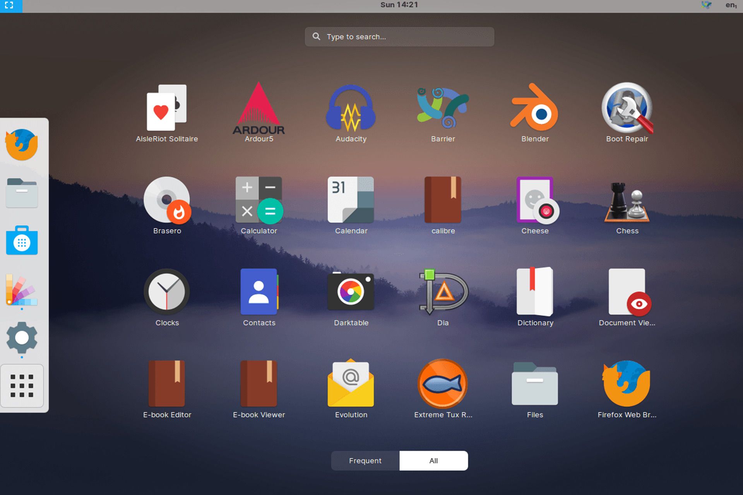Open file manager from the dock
This screenshot has height=495, width=743.
22,193
